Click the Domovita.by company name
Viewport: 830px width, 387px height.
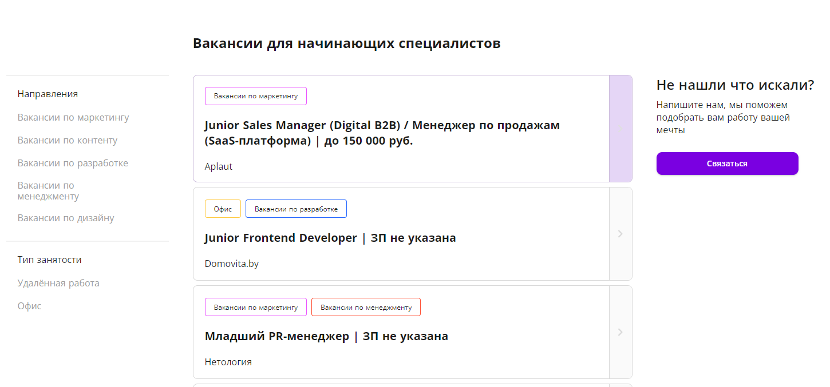click(x=232, y=264)
